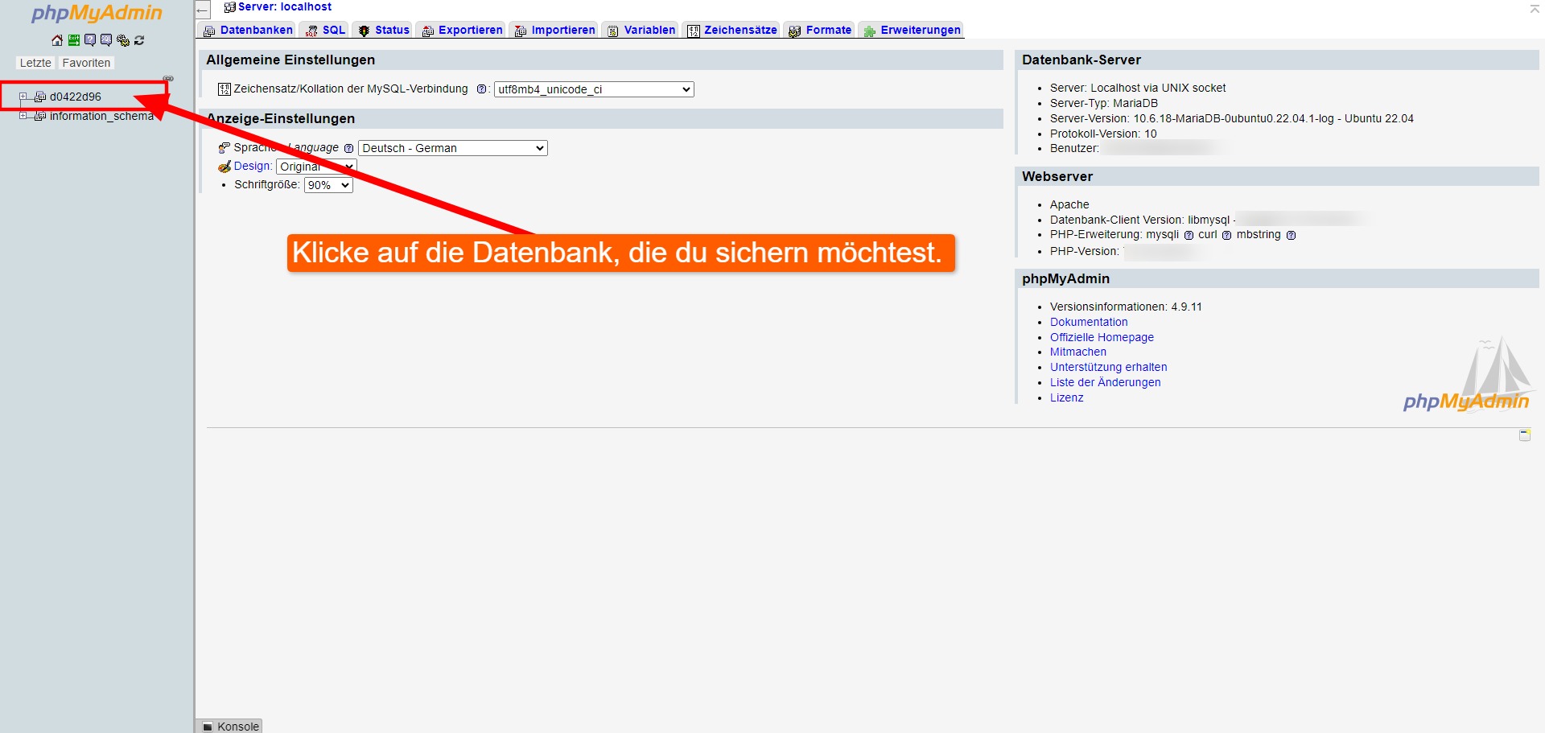
Task: Open the Dokumentation link
Action: 1089,322
